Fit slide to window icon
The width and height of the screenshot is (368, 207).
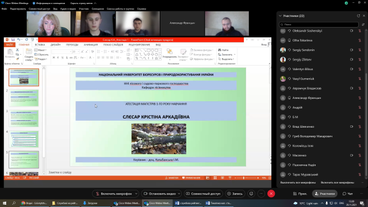pyautogui.click(x=270, y=178)
